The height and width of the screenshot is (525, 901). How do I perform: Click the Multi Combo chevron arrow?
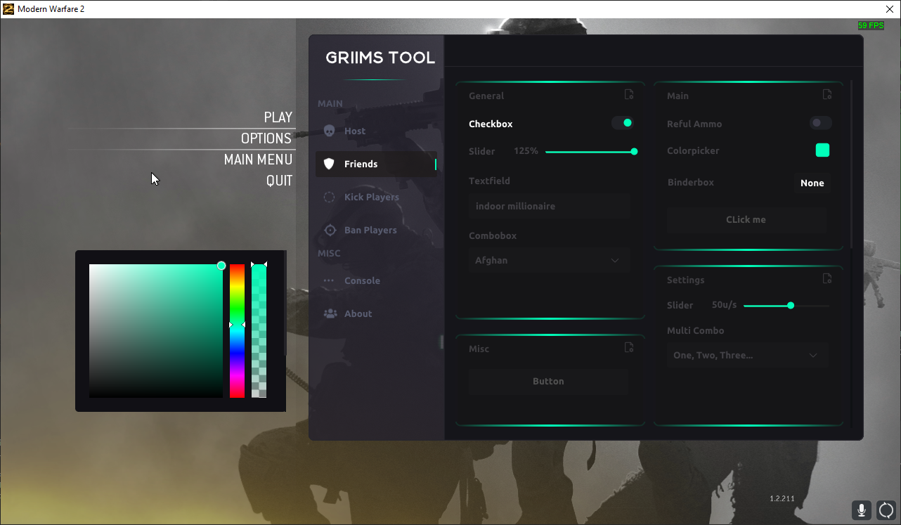pos(813,356)
